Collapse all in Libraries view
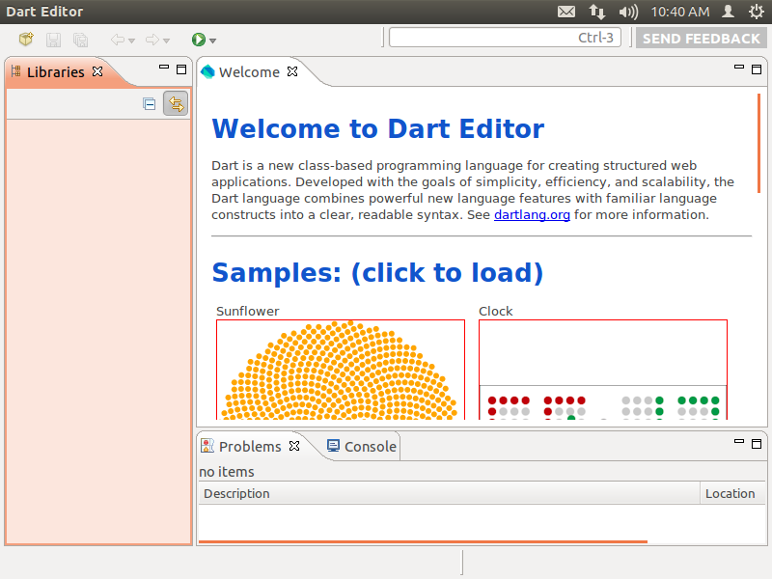This screenshot has height=579, width=772. (150, 104)
